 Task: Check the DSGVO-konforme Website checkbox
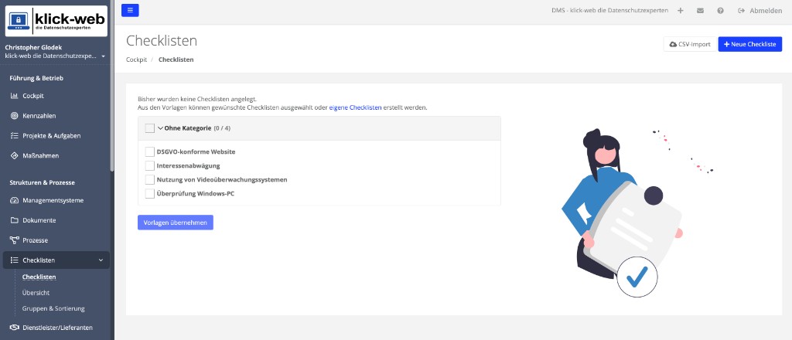coord(149,151)
